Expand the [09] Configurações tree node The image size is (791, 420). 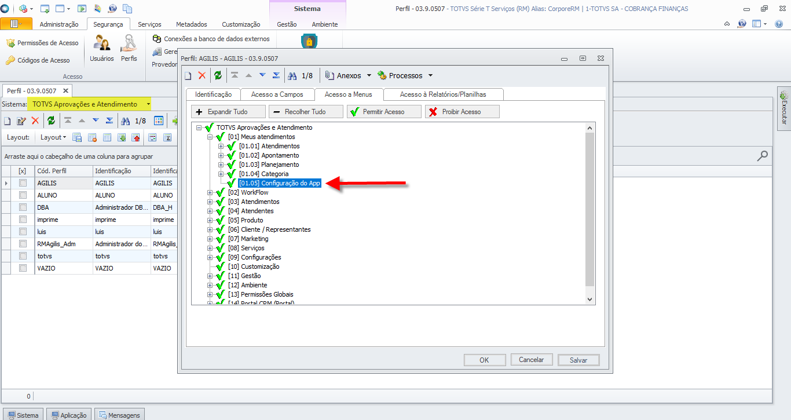pos(210,257)
